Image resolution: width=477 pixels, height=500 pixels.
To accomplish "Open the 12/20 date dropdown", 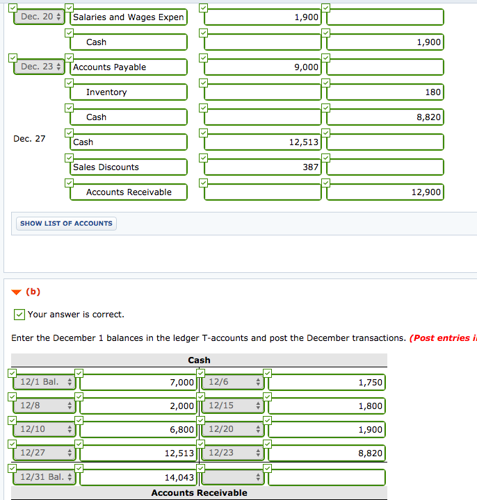I will pyautogui.click(x=233, y=429).
